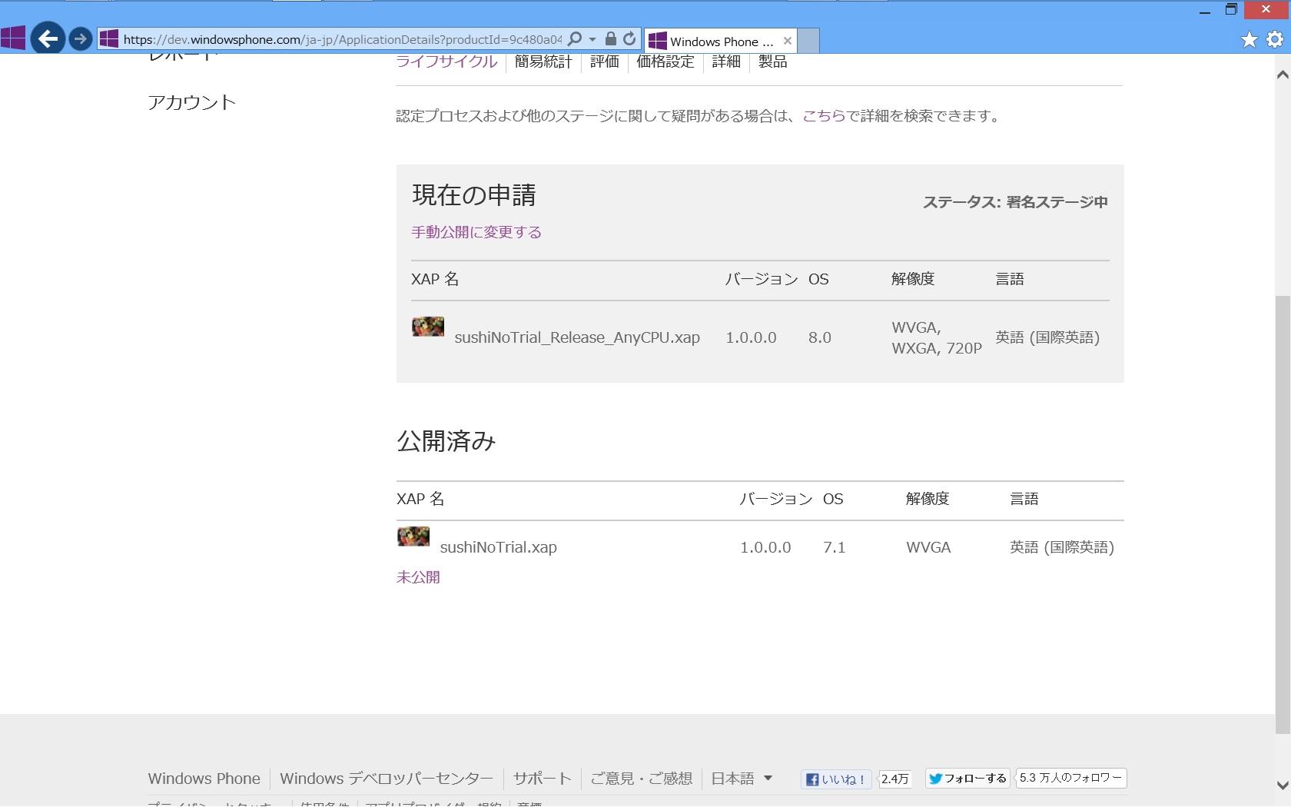
Task: Open a new blank browser tab
Action: pos(808,41)
